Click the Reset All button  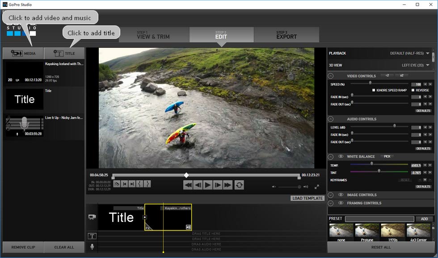[382, 247]
